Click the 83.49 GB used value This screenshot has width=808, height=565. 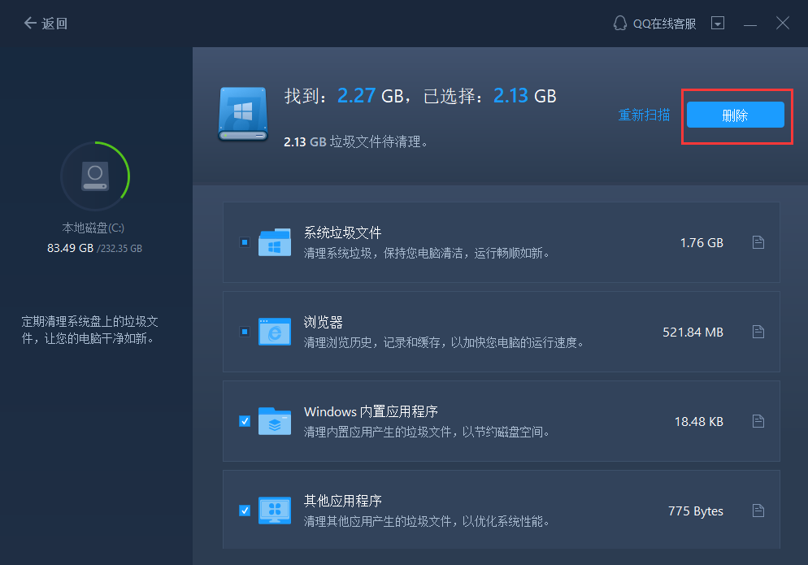(70, 248)
